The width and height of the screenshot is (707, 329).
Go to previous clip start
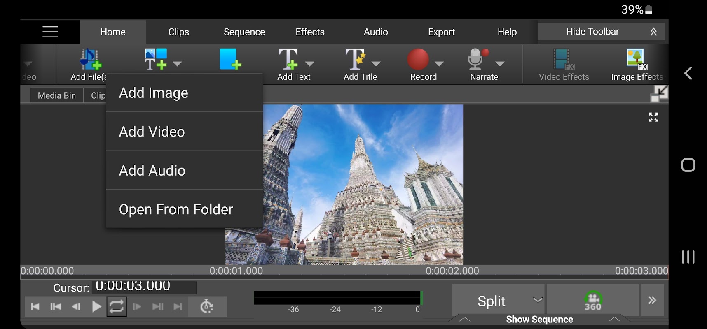click(x=56, y=306)
